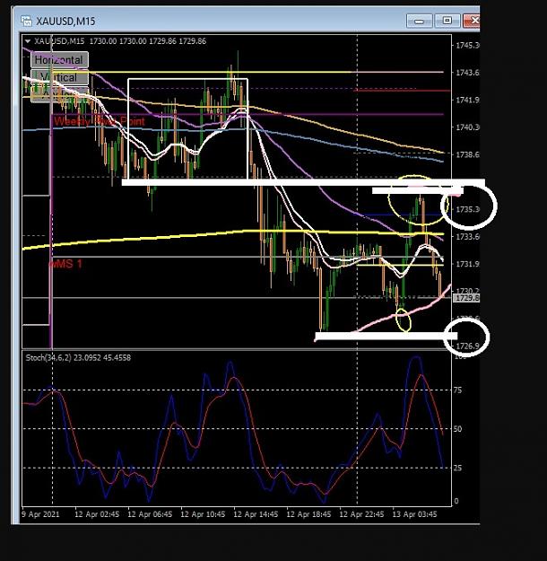547x561 pixels.
Task: Click the stochastic 50 level label
Action: point(457,429)
